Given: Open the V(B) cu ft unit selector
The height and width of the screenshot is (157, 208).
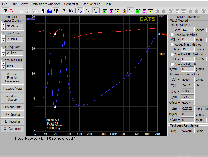Looking at the screenshot, I should (201, 40).
